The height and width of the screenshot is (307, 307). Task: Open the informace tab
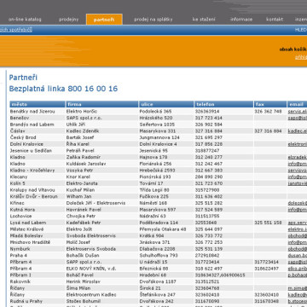pos(241,20)
